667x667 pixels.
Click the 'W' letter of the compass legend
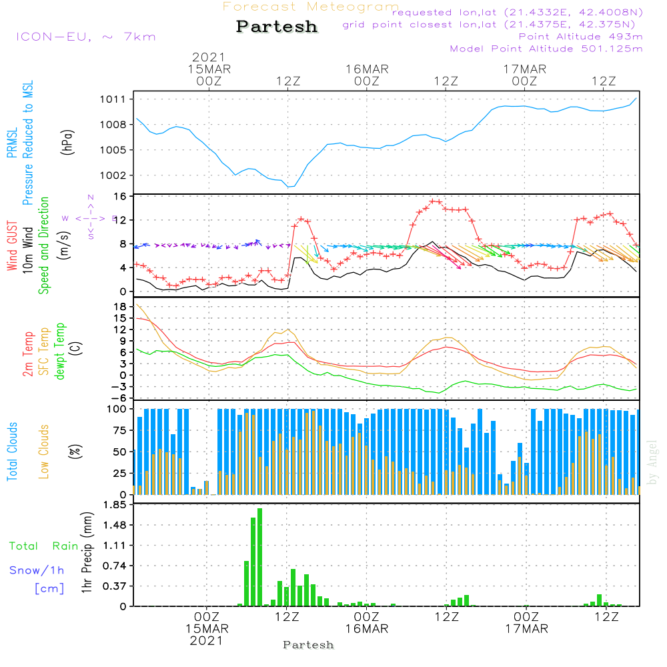click(x=65, y=218)
